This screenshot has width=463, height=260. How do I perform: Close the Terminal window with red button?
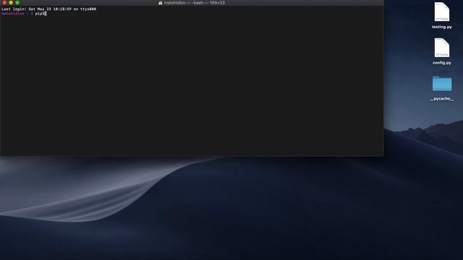click(x=4, y=2)
